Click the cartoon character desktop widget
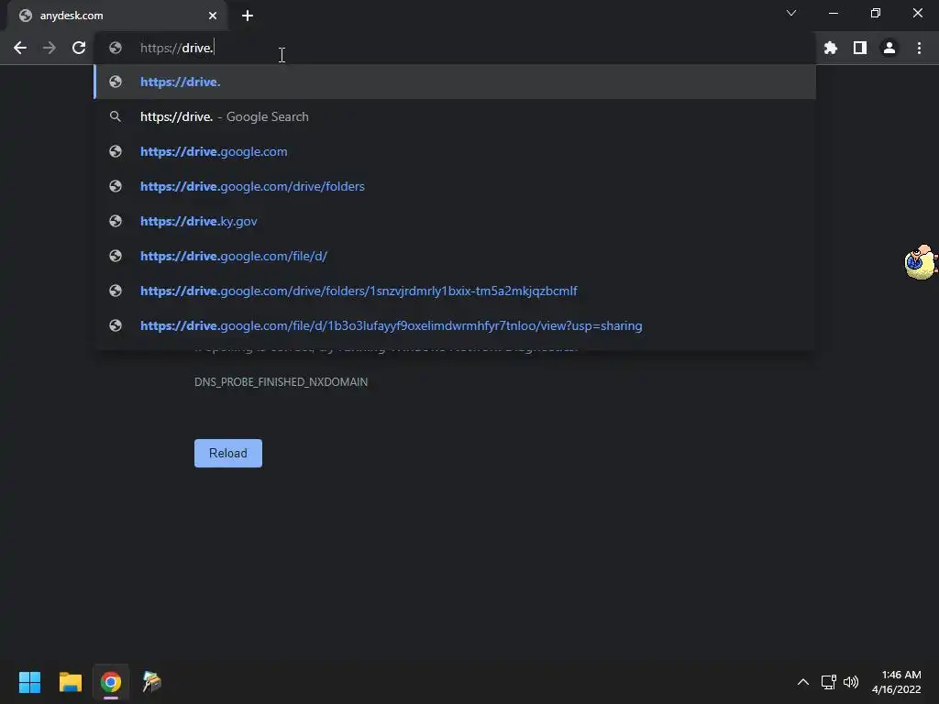 point(921,261)
